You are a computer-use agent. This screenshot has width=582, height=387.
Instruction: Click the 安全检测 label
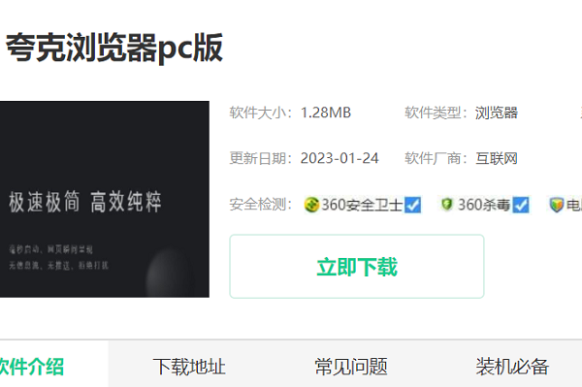261,205
